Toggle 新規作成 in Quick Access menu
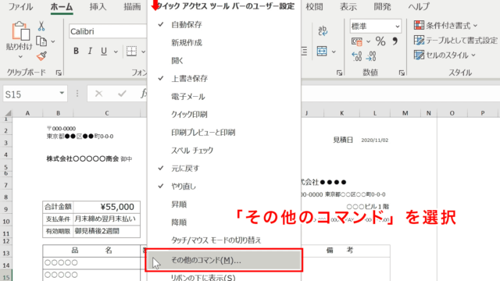 pyautogui.click(x=224, y=42)
